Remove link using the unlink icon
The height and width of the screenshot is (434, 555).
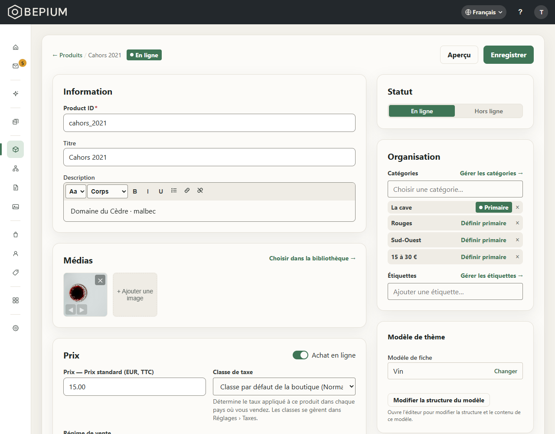coord(200,191)
